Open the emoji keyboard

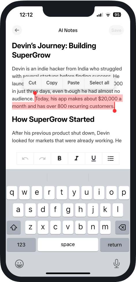click(x=19, y=264)
